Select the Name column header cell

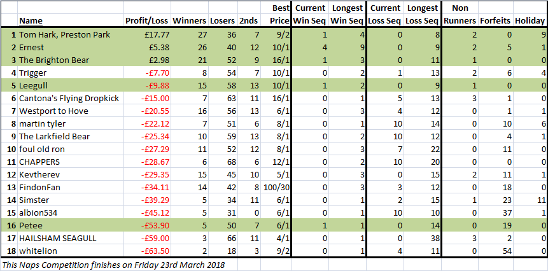coord(71,21)
